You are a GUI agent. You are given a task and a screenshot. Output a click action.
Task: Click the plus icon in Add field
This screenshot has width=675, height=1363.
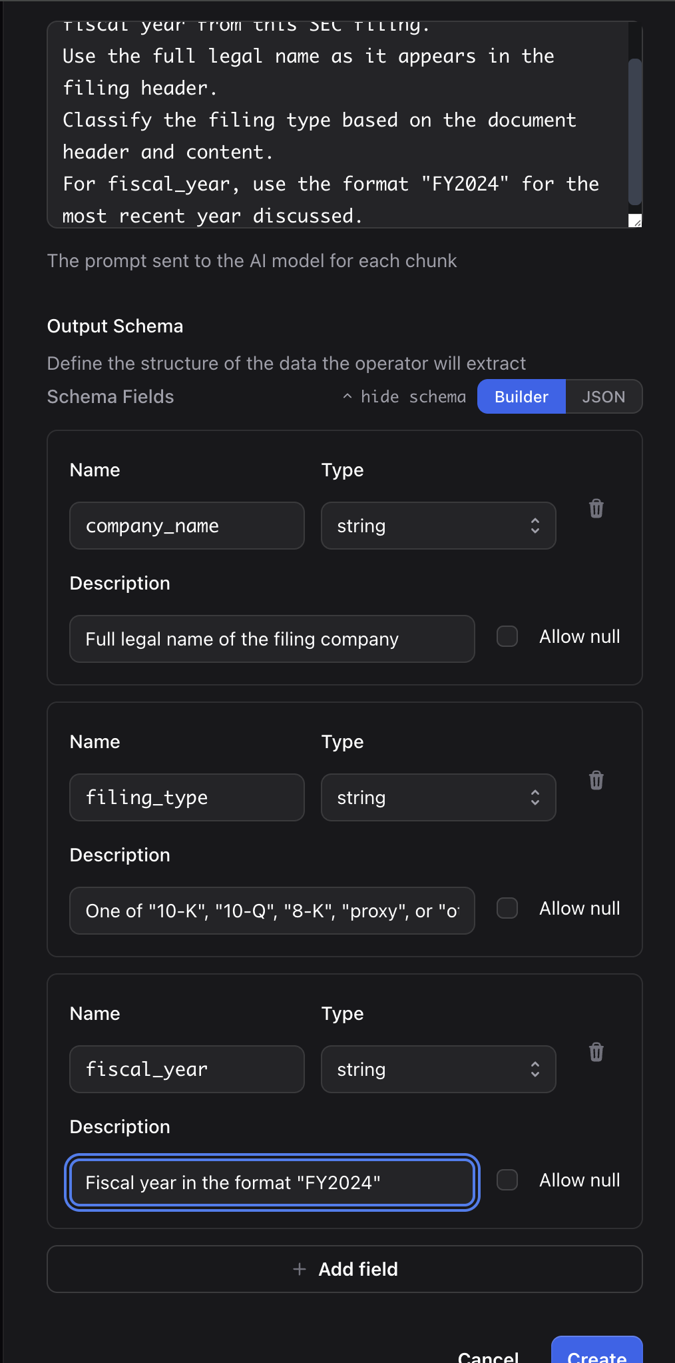[x=300, y=1269]
